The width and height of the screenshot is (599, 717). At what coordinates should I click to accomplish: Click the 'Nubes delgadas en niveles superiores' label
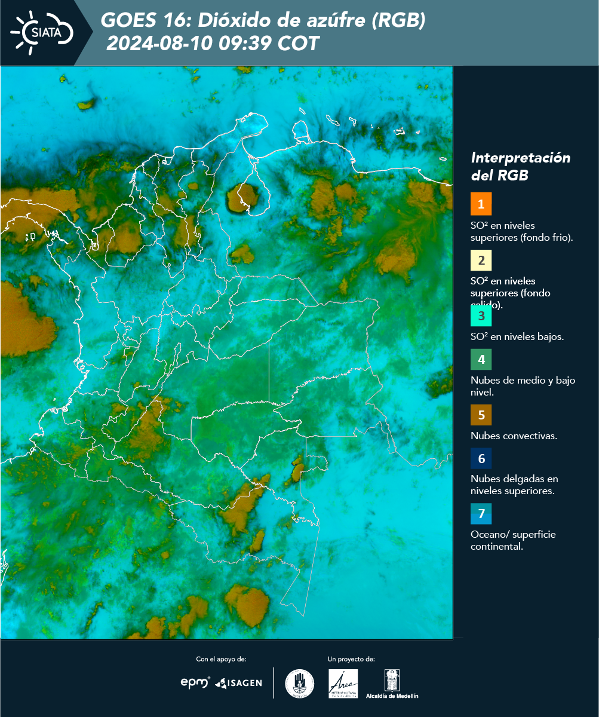coord(514,485)
